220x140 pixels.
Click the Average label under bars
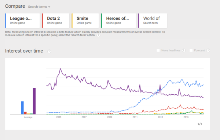28,117
